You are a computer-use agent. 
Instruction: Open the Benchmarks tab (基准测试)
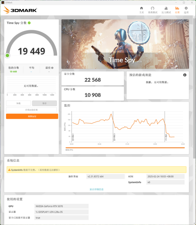[x=153, y=10]
